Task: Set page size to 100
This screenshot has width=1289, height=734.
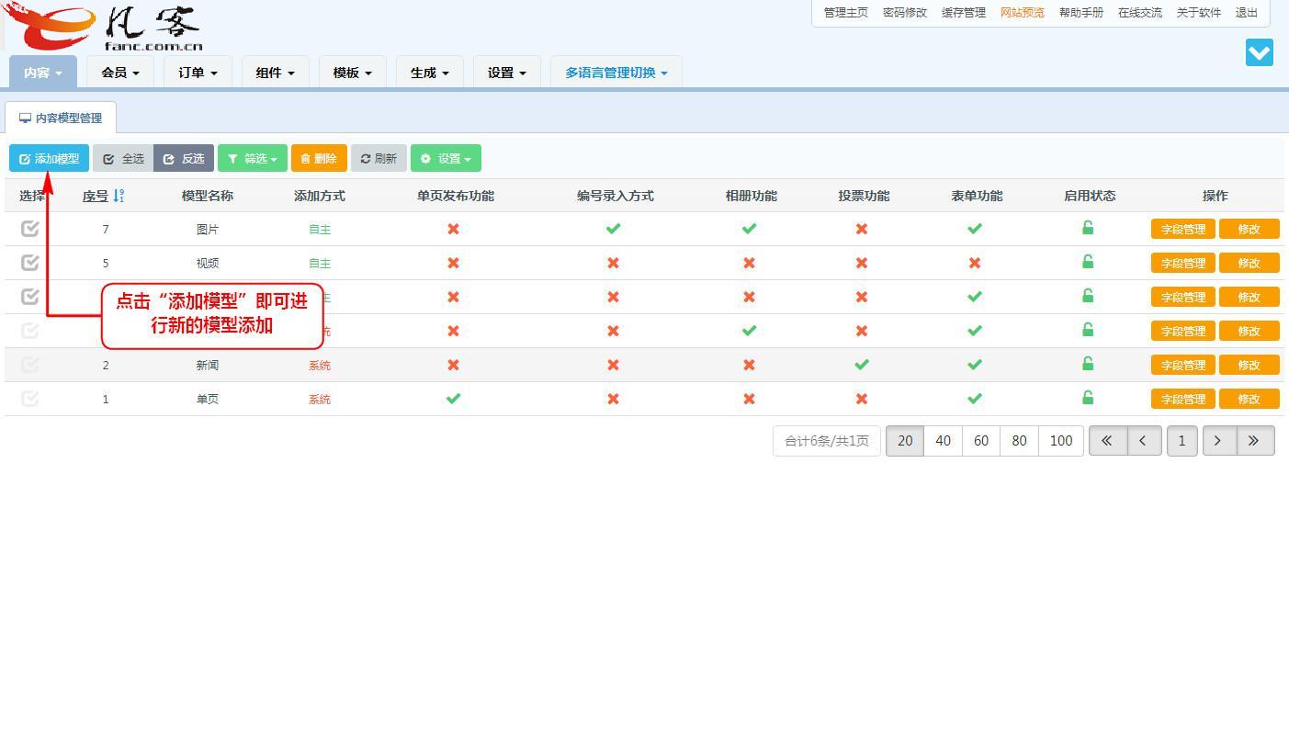Action: coord(1061,441)
